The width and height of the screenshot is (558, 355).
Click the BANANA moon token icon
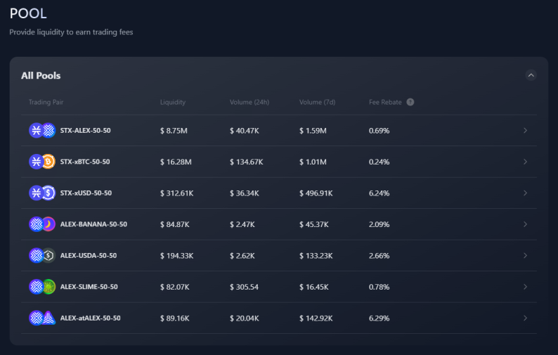[x=48, y=224]
